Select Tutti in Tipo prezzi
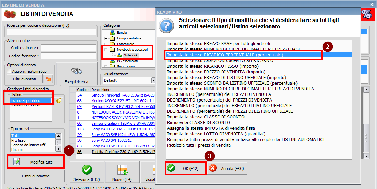Screen dimensions: 377x189 click(x=33, y=136)
